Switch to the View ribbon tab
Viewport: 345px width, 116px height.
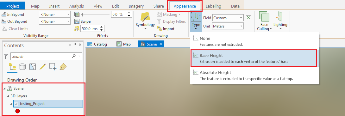click(98, 6)
